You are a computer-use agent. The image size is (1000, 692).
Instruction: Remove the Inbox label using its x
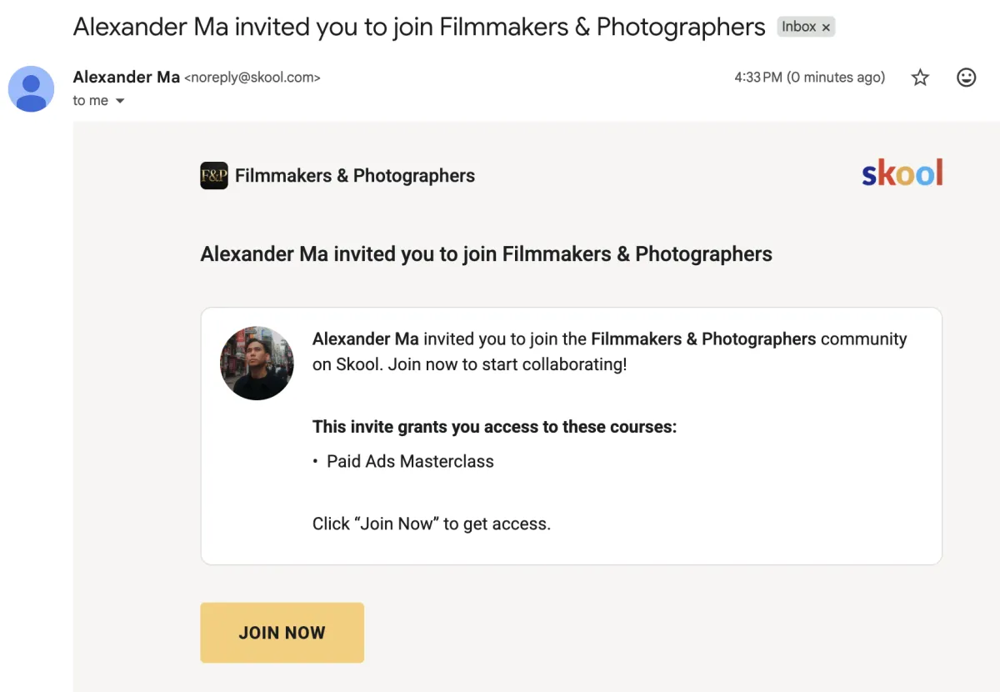tap(826, 28)
